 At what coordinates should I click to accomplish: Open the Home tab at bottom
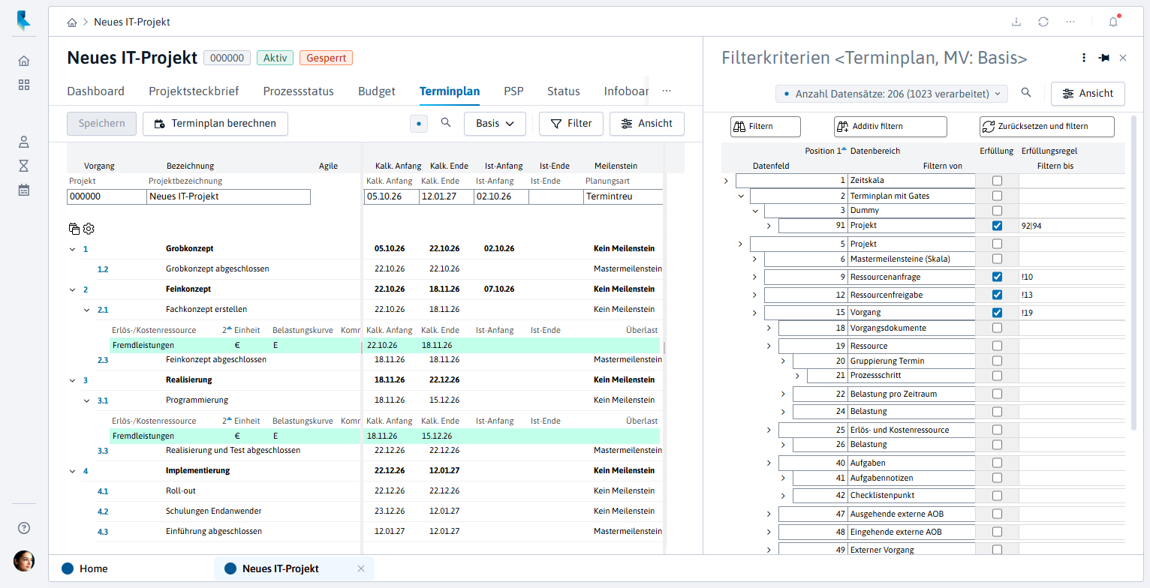[x=84, y=568]
